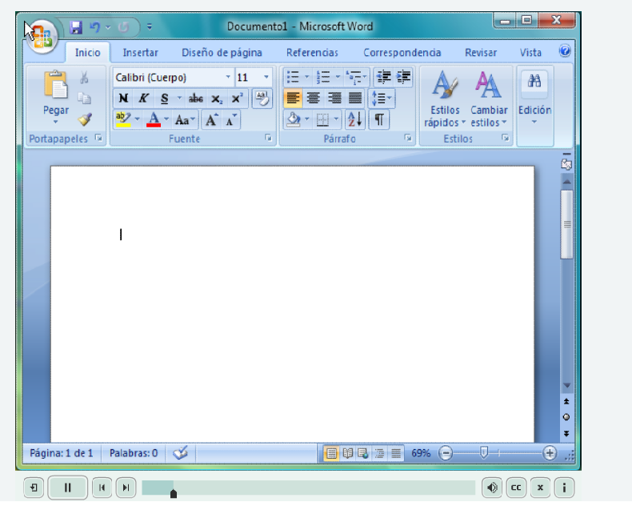Align text left
This screenshot has width=632, height=506.
pyautogui.click(x=293, y=98)
